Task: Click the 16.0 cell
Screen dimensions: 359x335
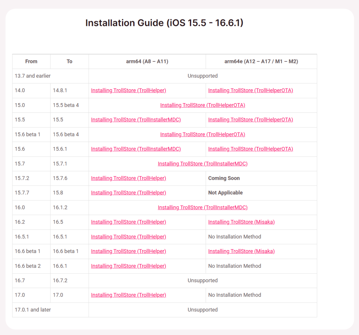Action: click(31, 208)
